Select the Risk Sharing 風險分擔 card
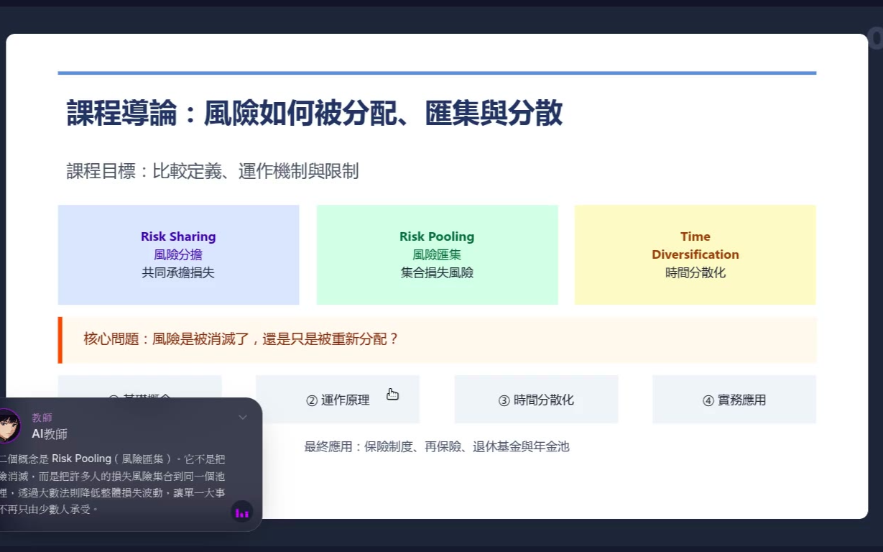This screenshot has width=883, height=552. [x=178, y=254]
